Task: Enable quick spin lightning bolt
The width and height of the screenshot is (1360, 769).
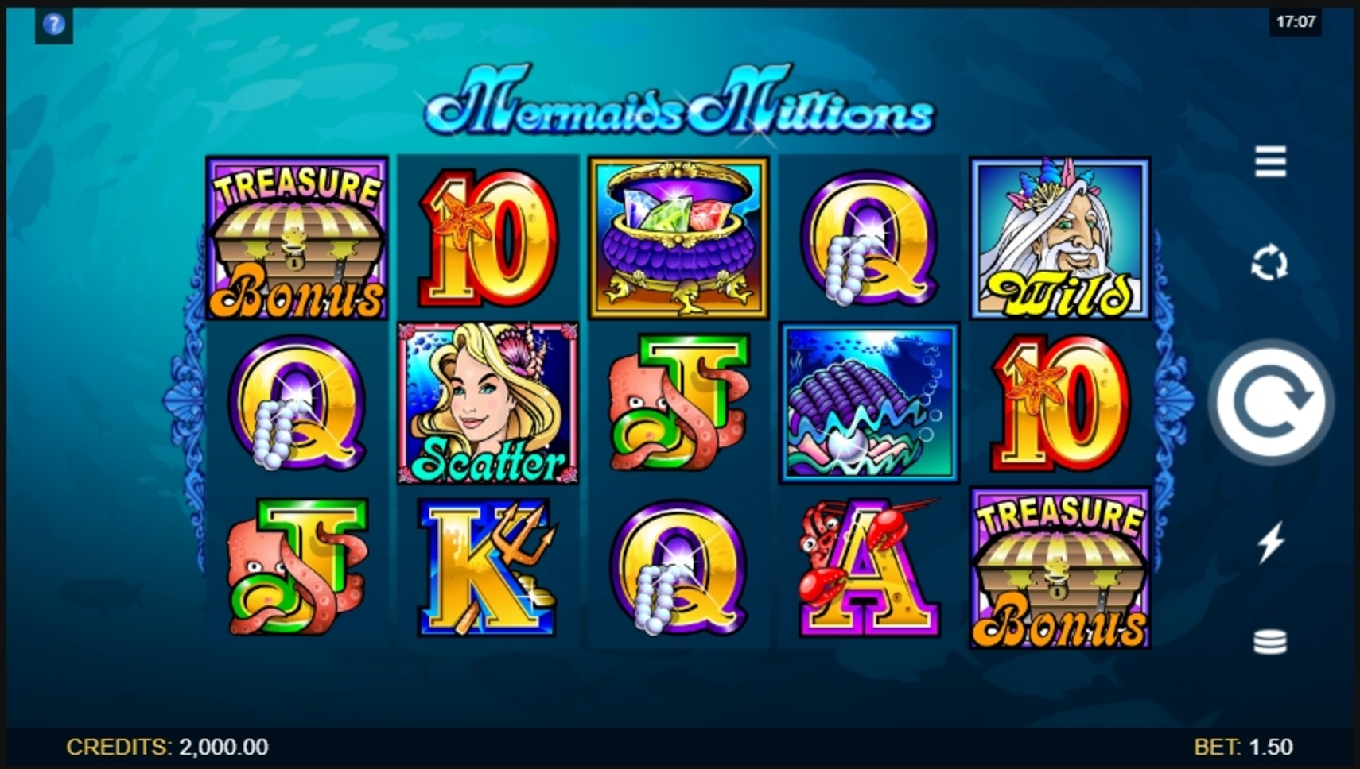Action: coord(1270,542)
